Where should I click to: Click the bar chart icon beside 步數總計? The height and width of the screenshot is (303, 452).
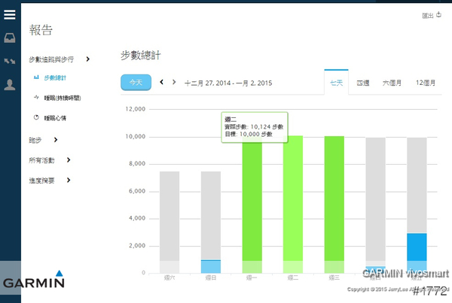36,77
